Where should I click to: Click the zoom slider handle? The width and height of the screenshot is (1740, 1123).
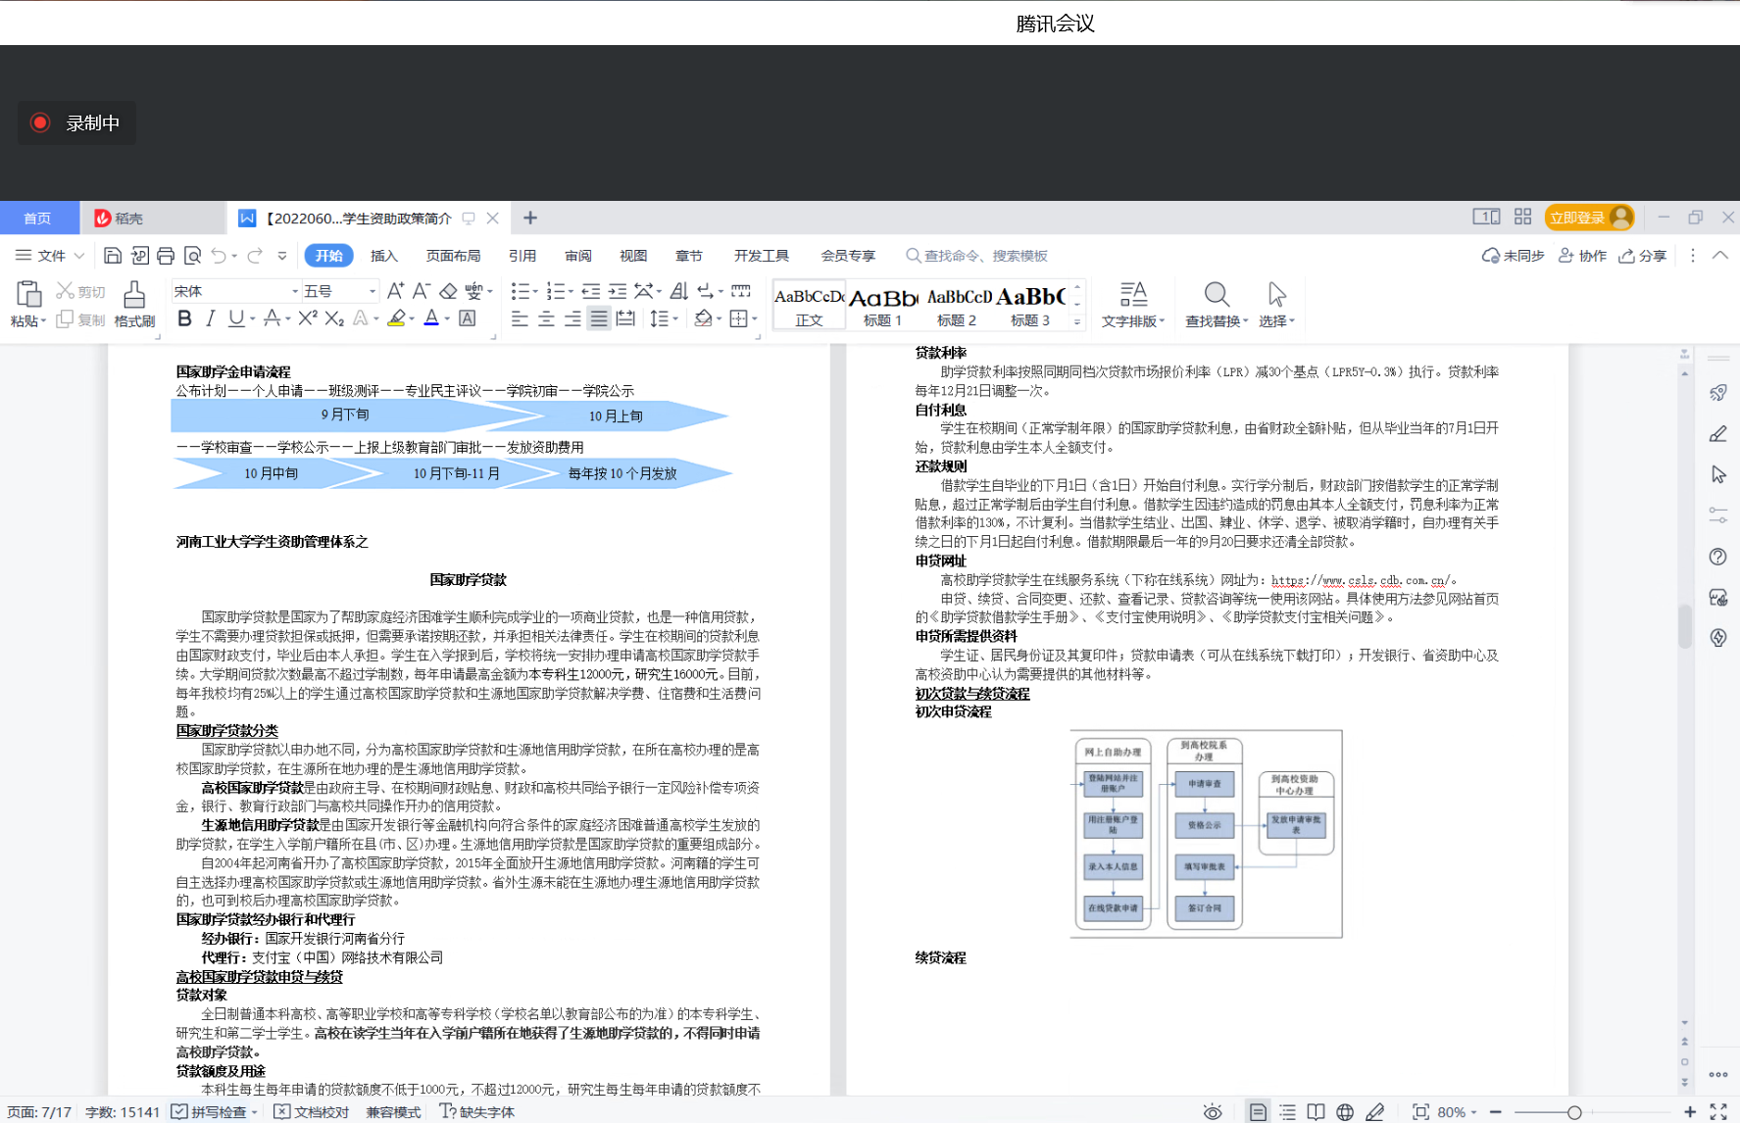[x=1574, y=1112]
